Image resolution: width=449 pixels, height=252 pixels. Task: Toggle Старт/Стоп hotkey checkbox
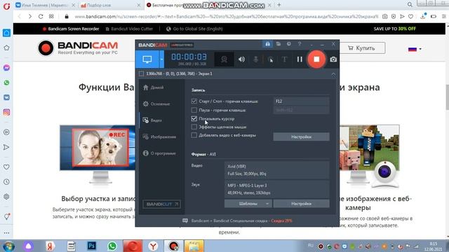click(x=194, y=101)
